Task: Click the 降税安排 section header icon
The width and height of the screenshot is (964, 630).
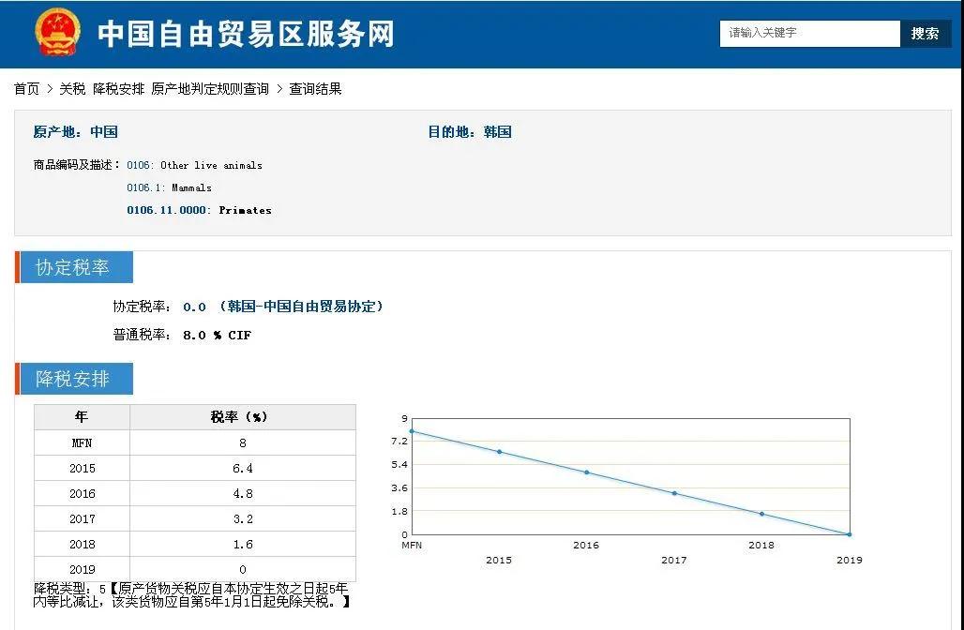Action: pyautogui.click(x=80, y=379)
